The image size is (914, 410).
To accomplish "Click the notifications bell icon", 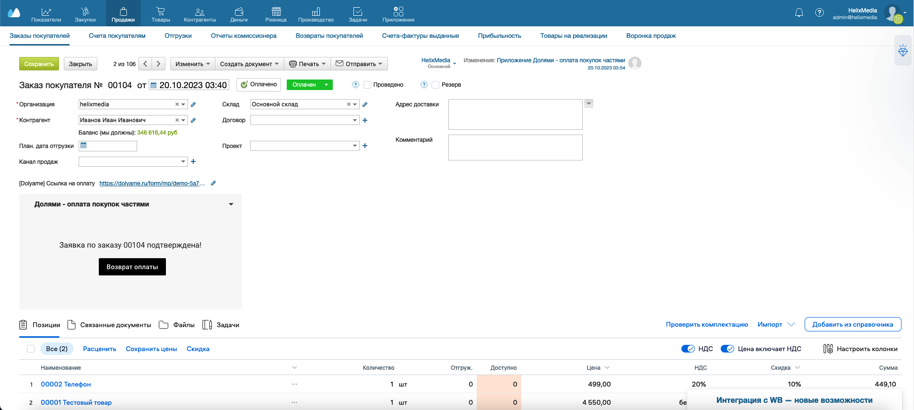I will tap(799, 13).
